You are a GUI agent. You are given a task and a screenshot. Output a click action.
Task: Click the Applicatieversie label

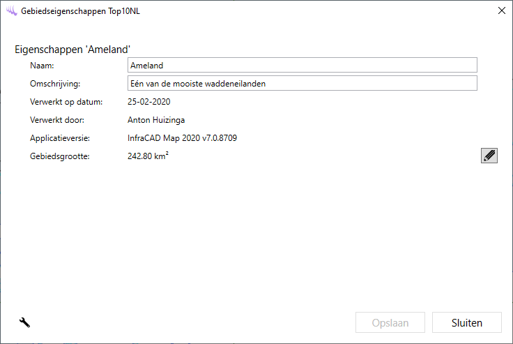[x=60, y=138]
